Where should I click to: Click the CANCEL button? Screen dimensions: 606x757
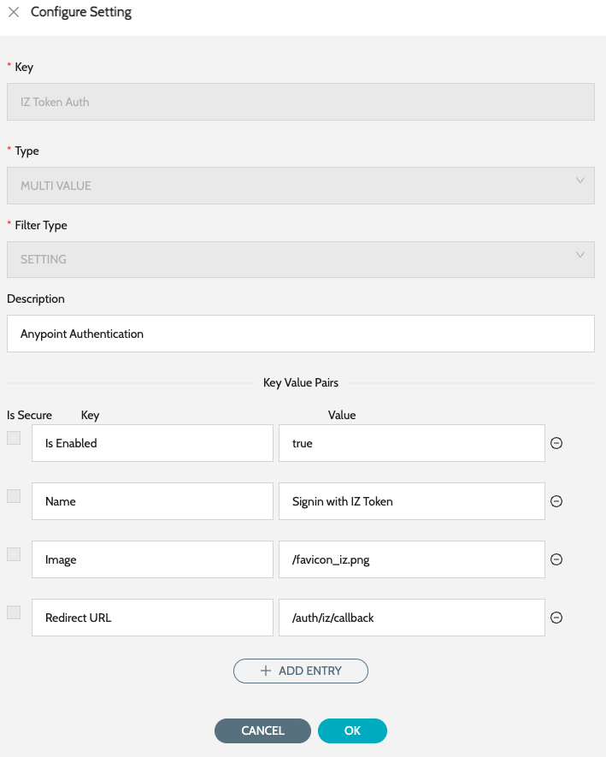(x=262, y=731)
